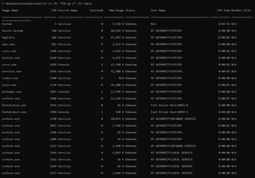This screenshot has width=255, height=178.
Task: Click the LsaIso.exe process name
Action: [x=10, y=78]
